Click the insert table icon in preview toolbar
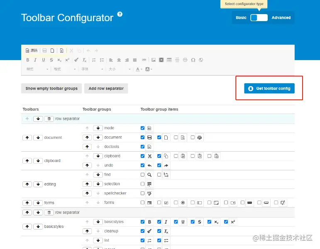Image resolution: width=320 pixels, height=249 pixels. (x=169, y=60)
